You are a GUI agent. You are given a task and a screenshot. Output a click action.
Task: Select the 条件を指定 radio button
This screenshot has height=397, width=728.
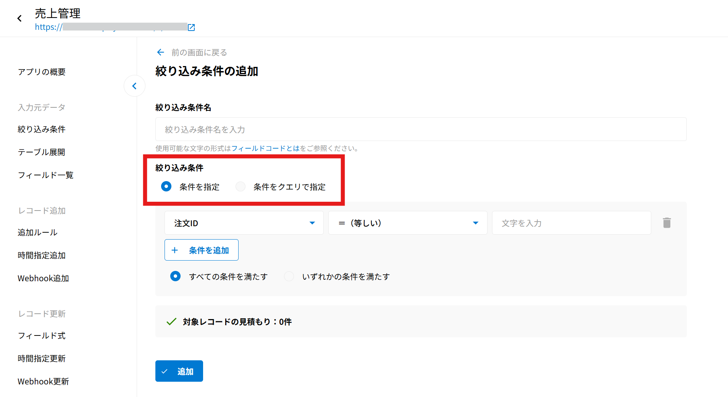pyautogui.click(x=166, y=186)
